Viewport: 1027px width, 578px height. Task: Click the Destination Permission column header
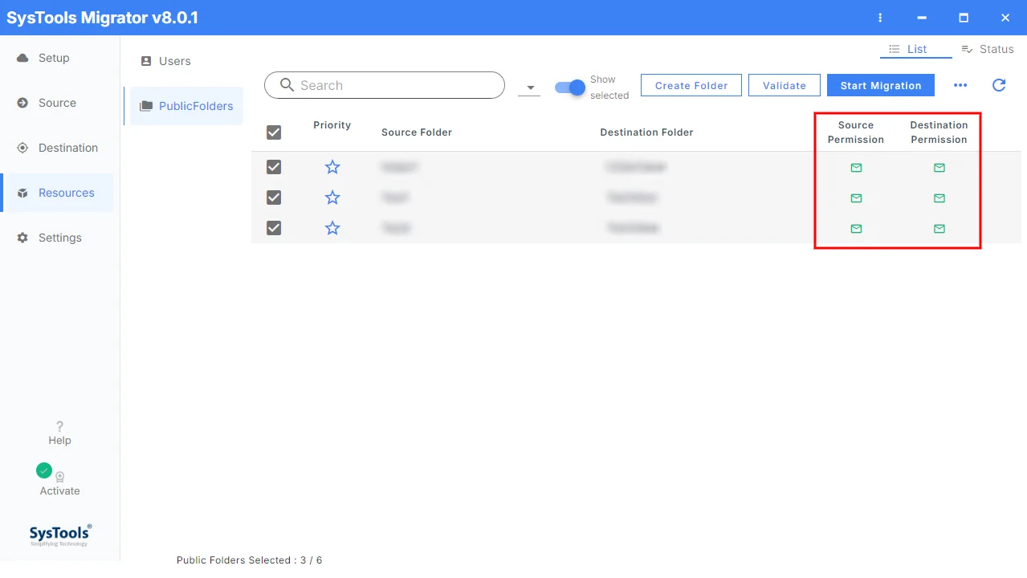coord(939,132)
